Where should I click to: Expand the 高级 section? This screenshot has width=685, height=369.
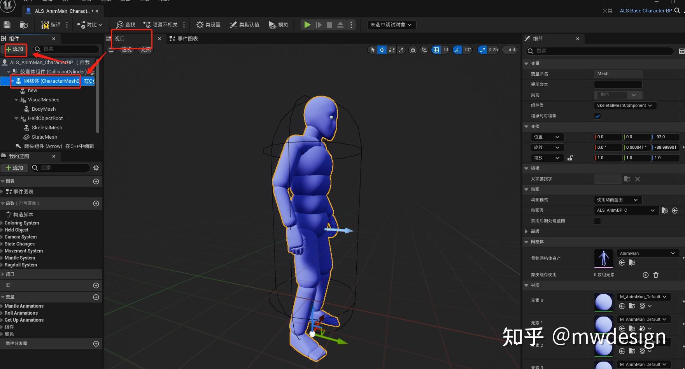(527, 231)
